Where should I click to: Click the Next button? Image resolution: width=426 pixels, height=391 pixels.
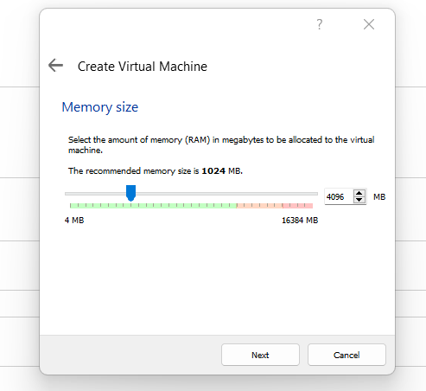[x=260, y=355]
